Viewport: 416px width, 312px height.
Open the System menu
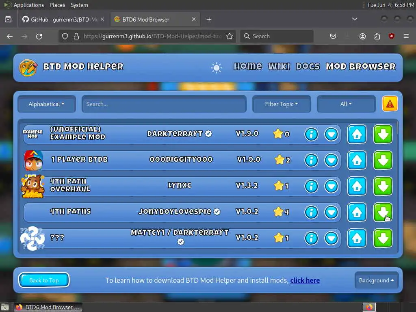79,5
